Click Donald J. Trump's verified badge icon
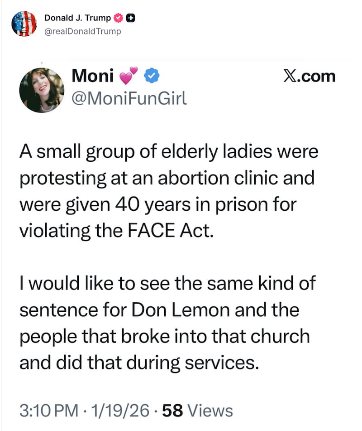Viewport: 362px width, 431px height. [x=118, y=17]
